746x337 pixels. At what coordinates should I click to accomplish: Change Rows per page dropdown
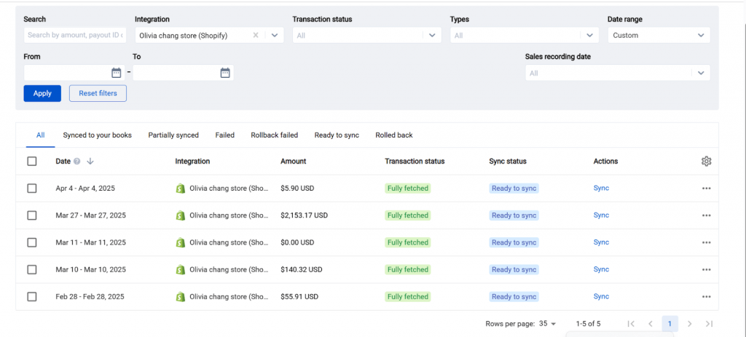(548, 324)
